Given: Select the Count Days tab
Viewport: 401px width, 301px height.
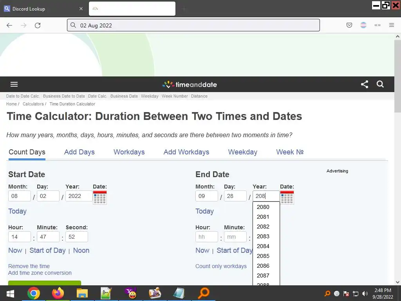Looking at the screenshot, I should pyautogui.click(x=27, y=152).
